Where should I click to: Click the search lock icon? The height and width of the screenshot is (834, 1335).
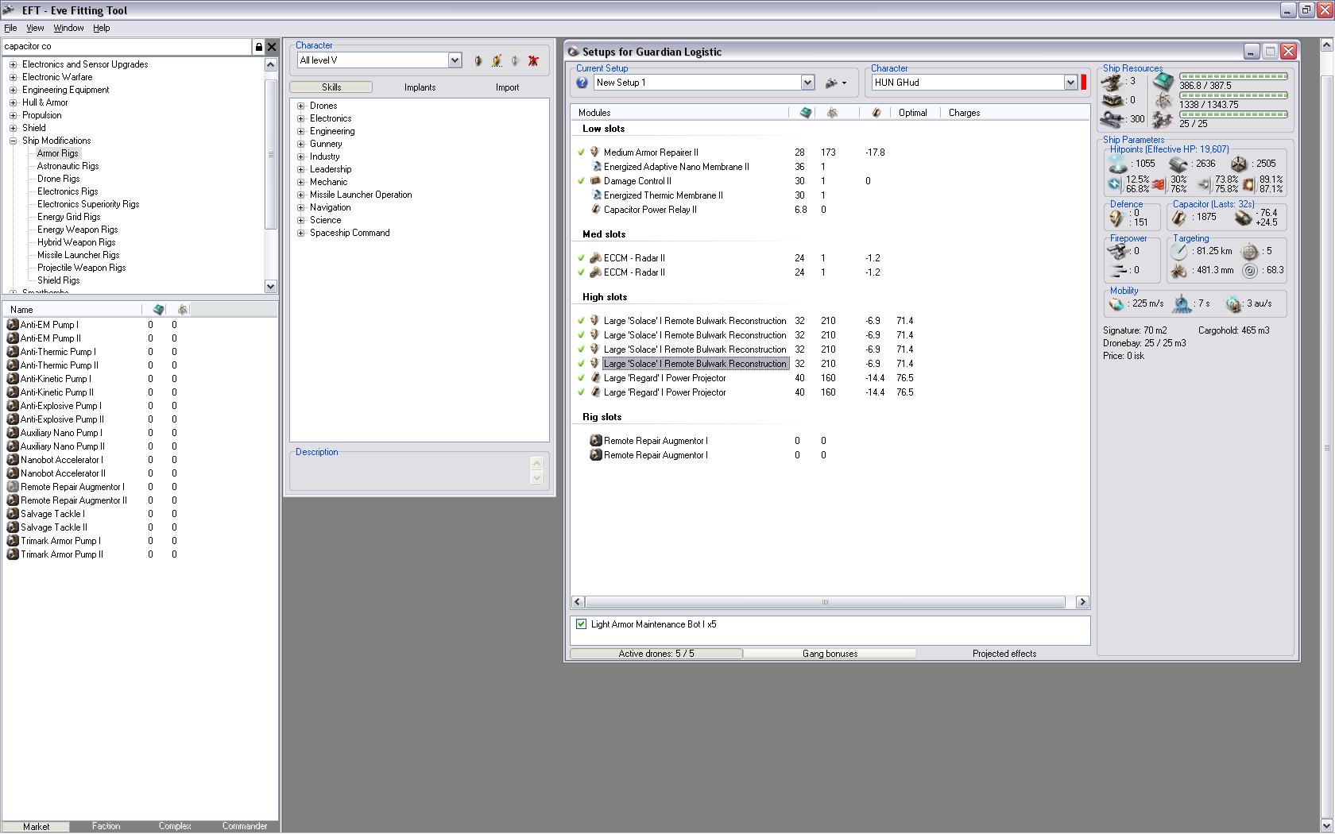point(258,47)
